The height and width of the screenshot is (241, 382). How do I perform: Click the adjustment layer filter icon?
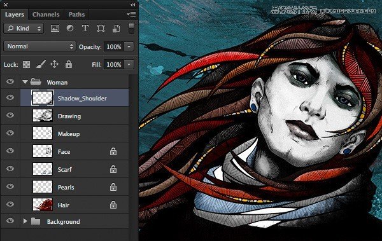point(70,28)
